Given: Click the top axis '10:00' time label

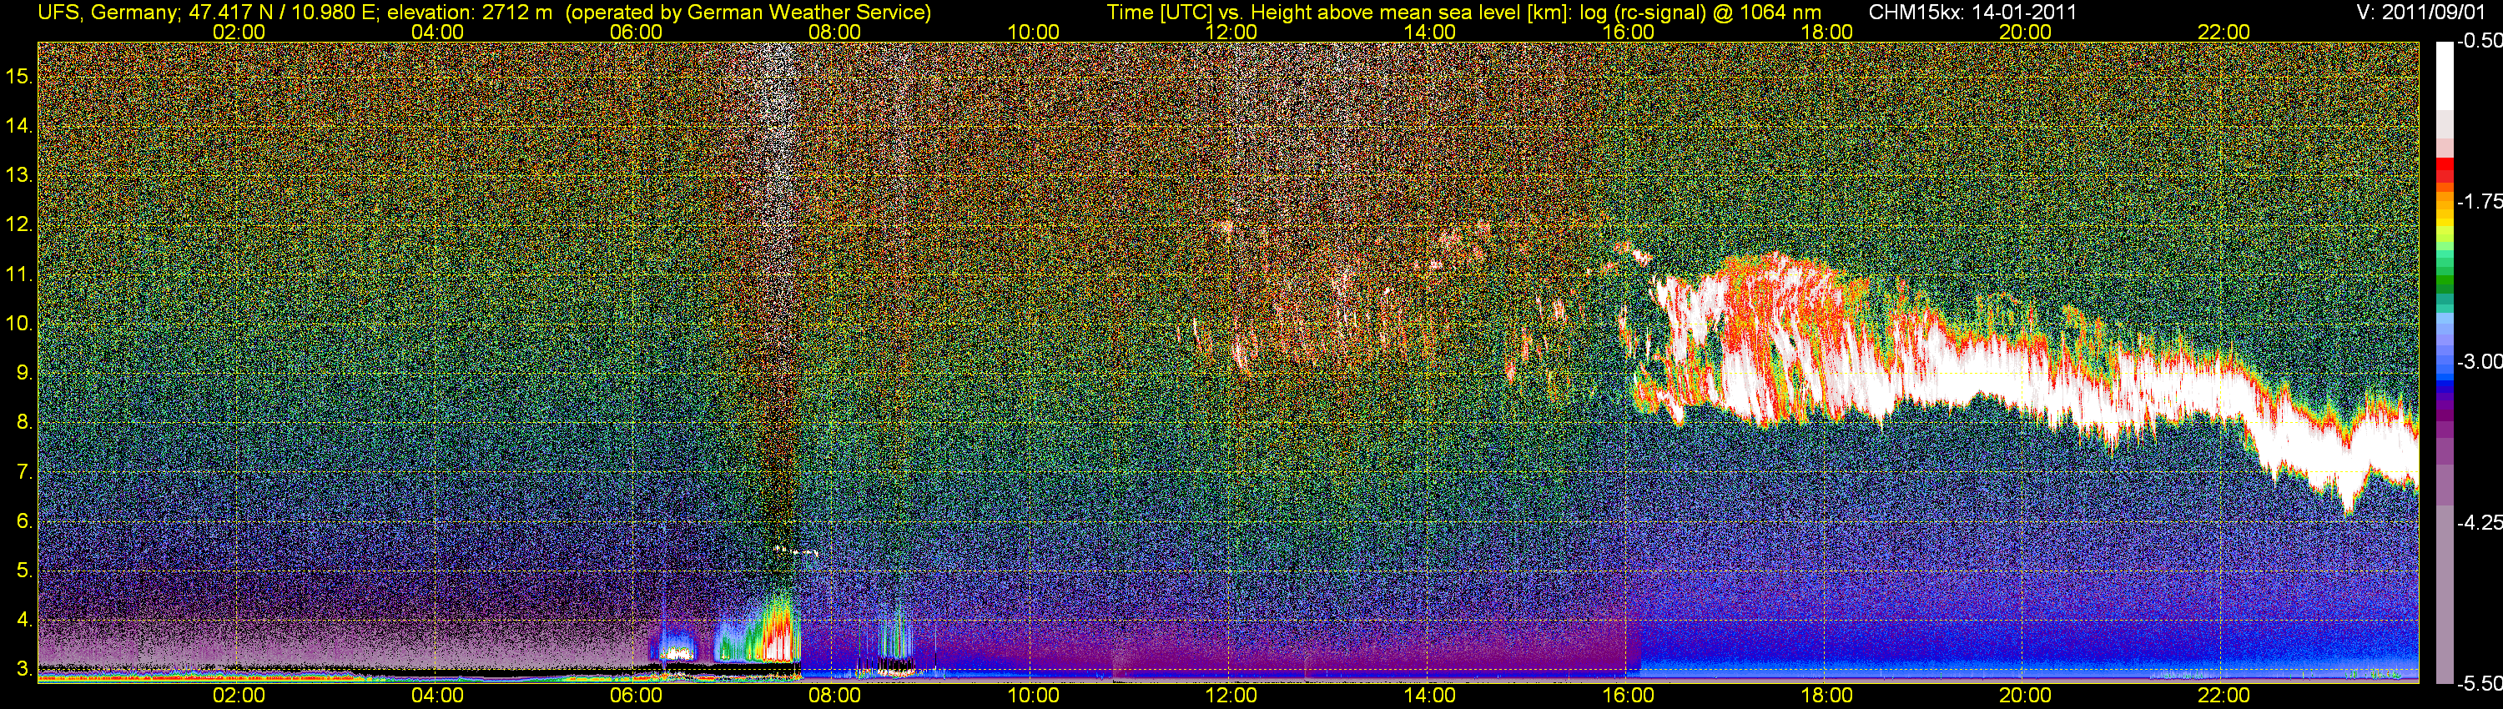Looking at the screenshot, I should pyautogui.click(x=1033, y=32).
